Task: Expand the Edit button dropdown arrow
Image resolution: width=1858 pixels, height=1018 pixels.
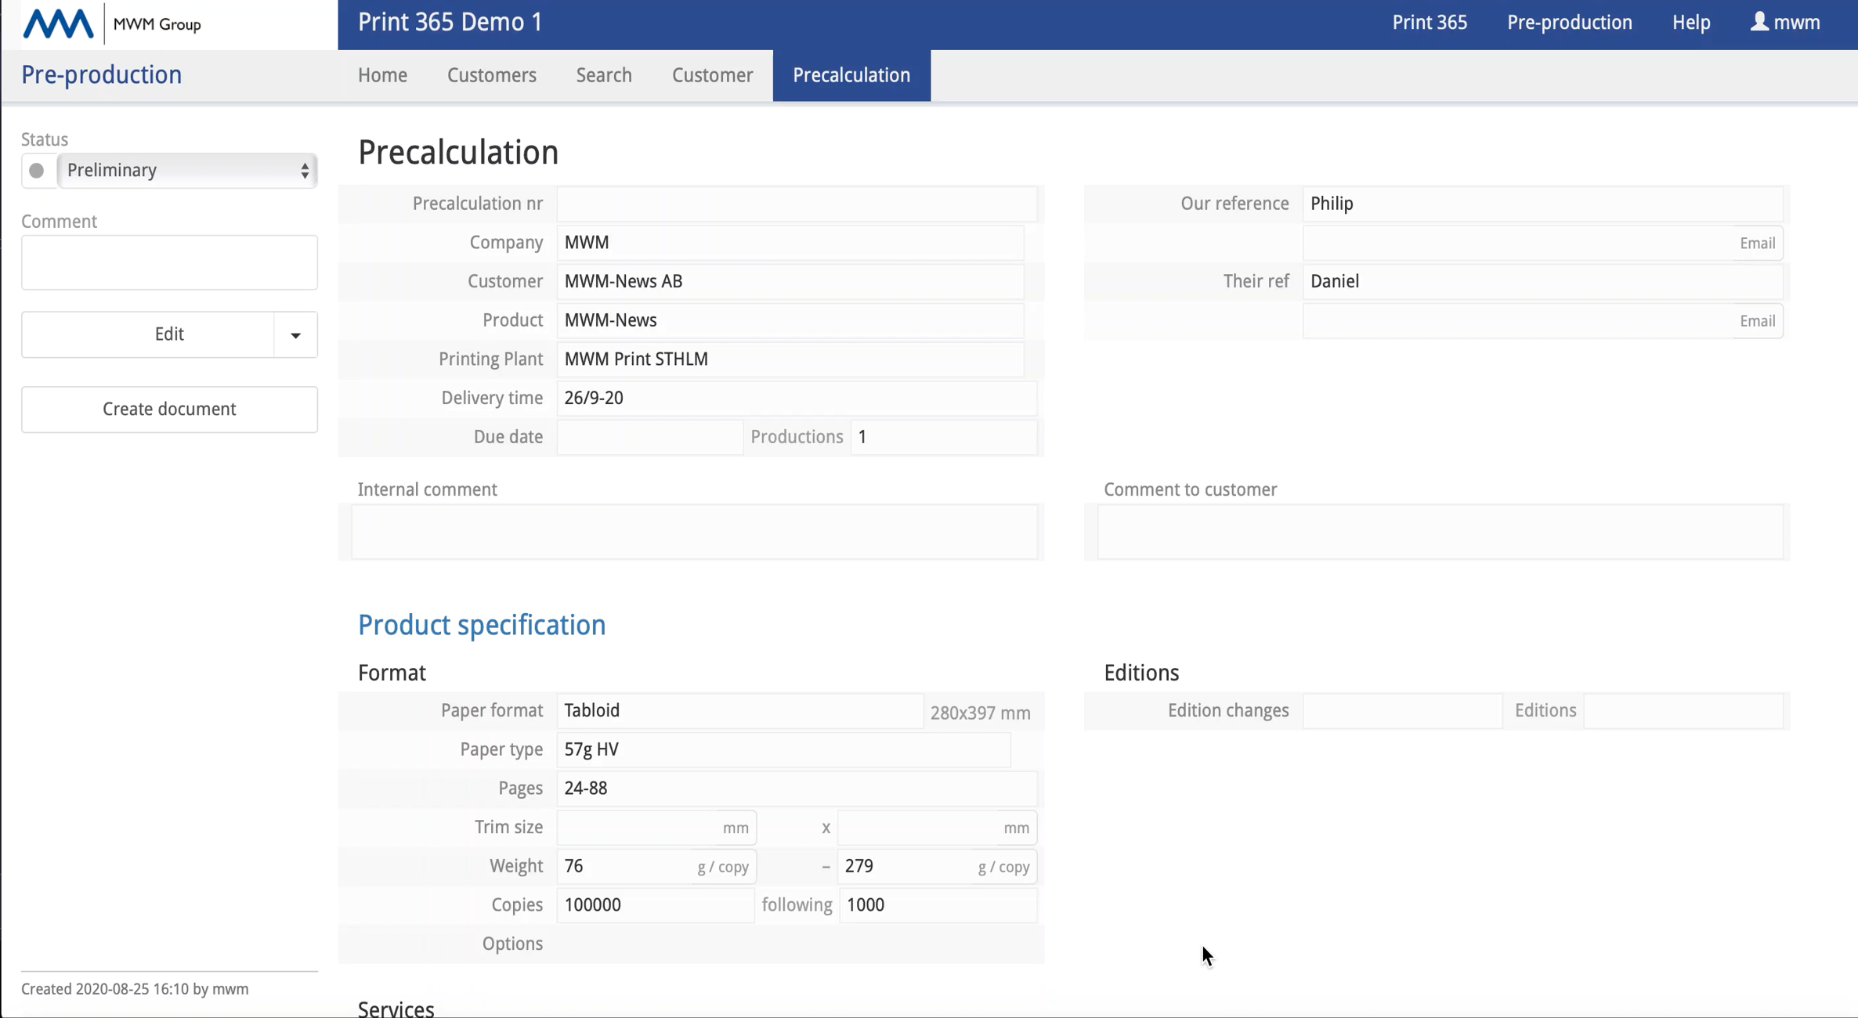Action: point(295,335)
